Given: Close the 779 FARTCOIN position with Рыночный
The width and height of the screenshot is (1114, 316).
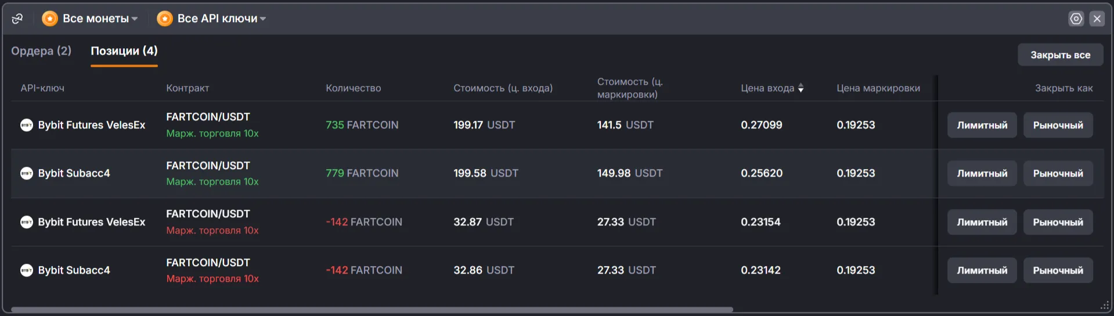Looking at the screenshot, I should (x=1058, y=173).
